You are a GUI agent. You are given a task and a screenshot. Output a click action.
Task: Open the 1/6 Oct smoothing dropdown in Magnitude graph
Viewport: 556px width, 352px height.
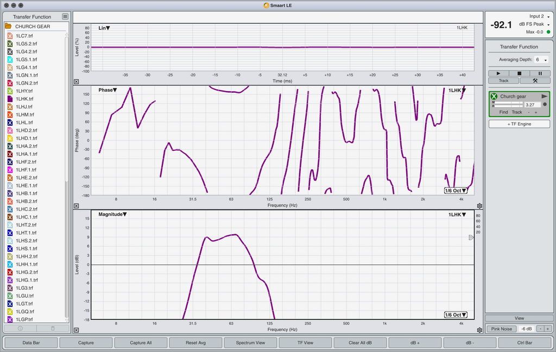pyautogui.click(x=456, y=315)
